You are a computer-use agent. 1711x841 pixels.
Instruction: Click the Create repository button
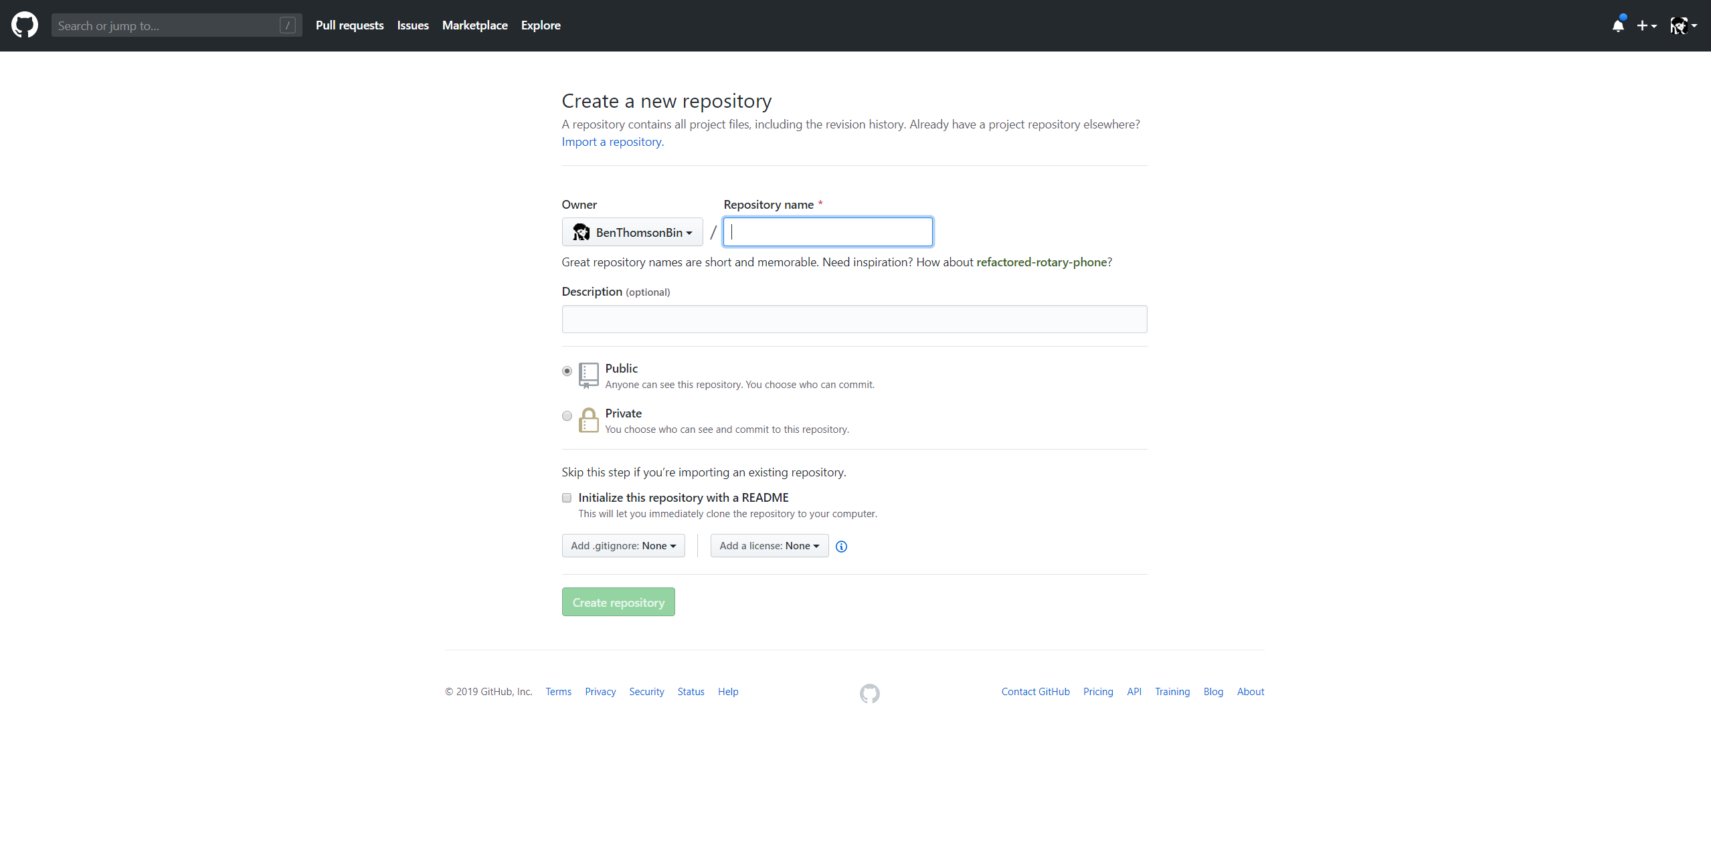click(x=619, y=601)
